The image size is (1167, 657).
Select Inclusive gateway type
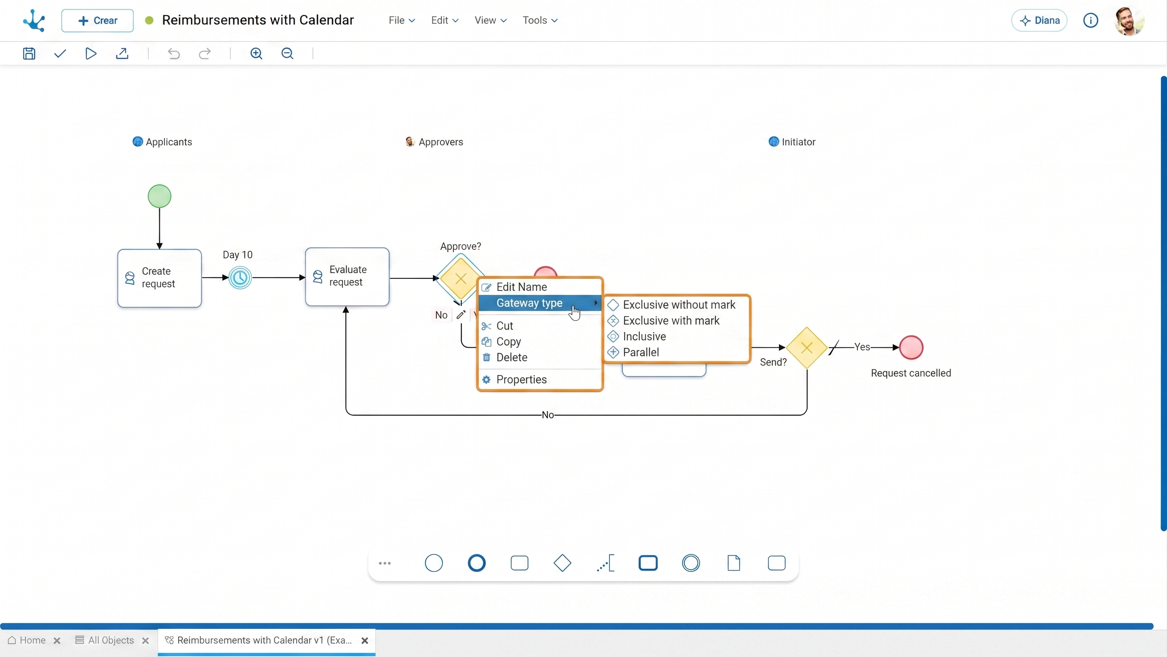pyautogui.click(x=677, y=337)
